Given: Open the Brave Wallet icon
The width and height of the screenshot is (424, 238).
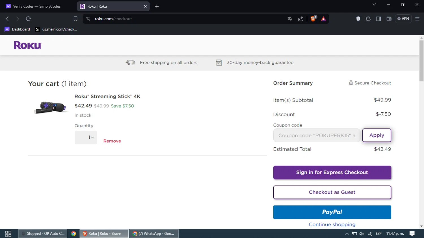Looking at the screenshot, I should [389, 19].
